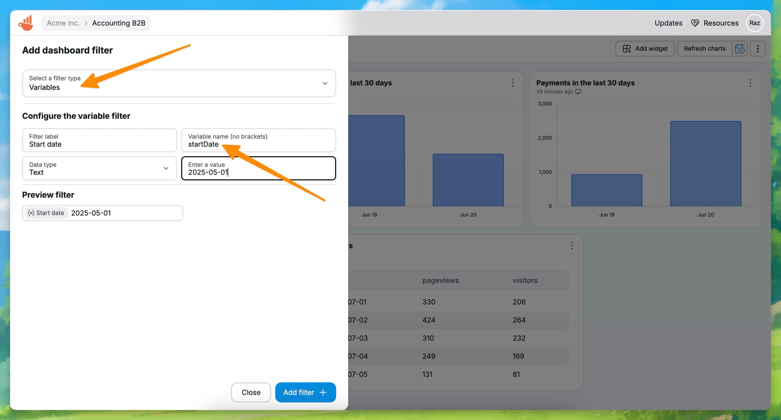The width and height of the screenshot is (781, 420).
Task: Click the comment icon beside 29 minutes ago
Action: (578, 92)
